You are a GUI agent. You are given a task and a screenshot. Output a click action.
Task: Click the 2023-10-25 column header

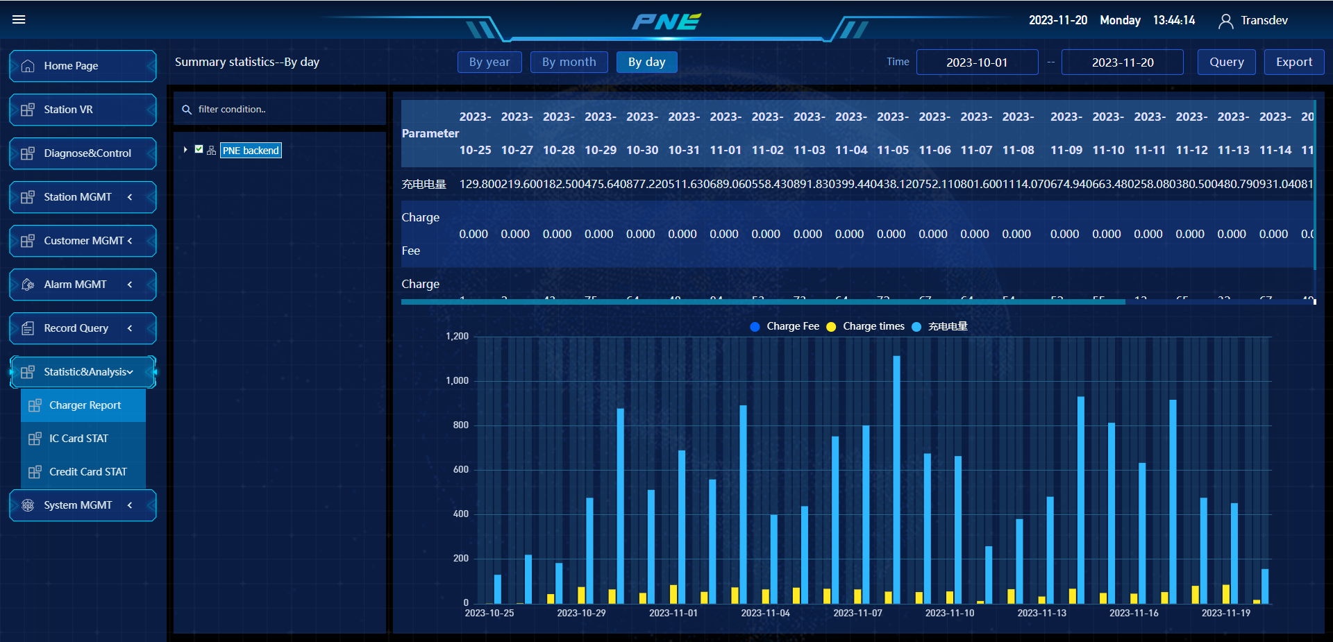(x=475, y=133)
